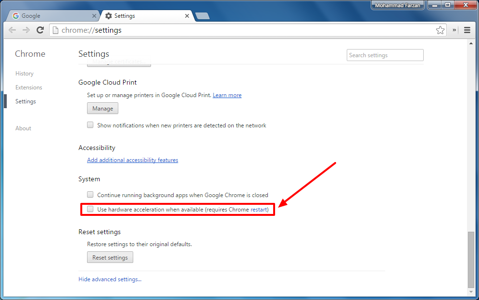Show hidden extensions via the chevron icon

[454, 30]
